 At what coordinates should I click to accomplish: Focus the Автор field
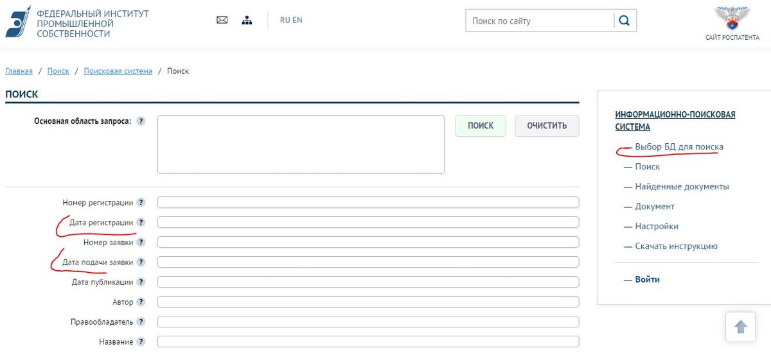click(x=368, y=302)
